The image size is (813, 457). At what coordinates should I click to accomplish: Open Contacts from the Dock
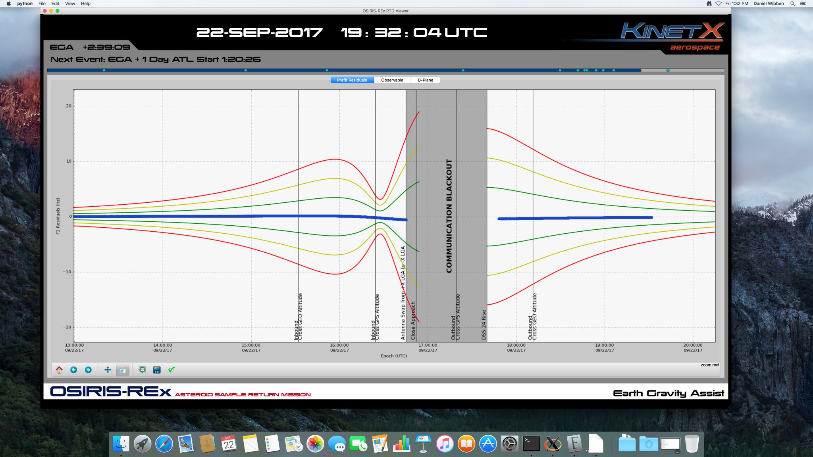[x=207, y=444]
